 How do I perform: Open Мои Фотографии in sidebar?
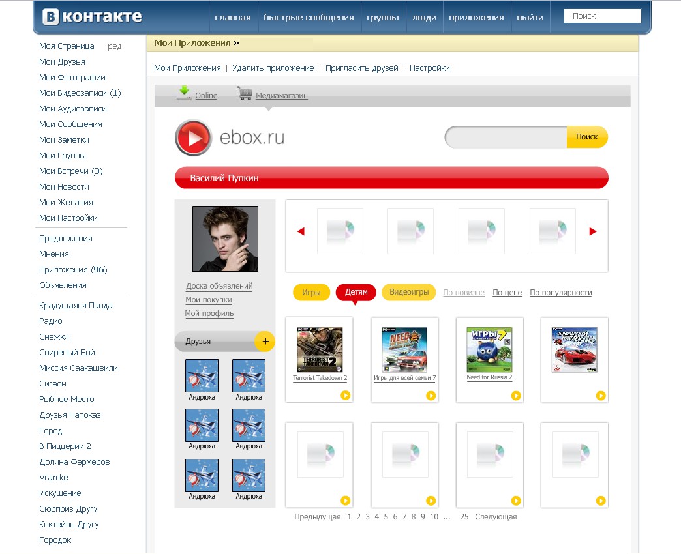tap(72, 77)
